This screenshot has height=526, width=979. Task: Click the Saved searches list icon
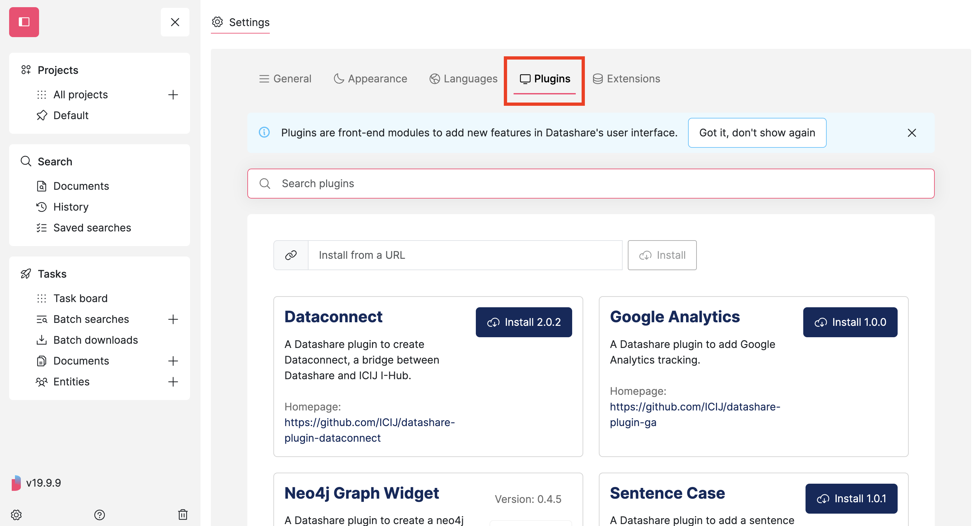click(x=42, y=228)
